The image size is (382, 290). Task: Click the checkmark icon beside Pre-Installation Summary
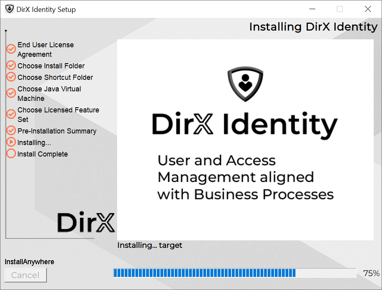pos(11,131)
